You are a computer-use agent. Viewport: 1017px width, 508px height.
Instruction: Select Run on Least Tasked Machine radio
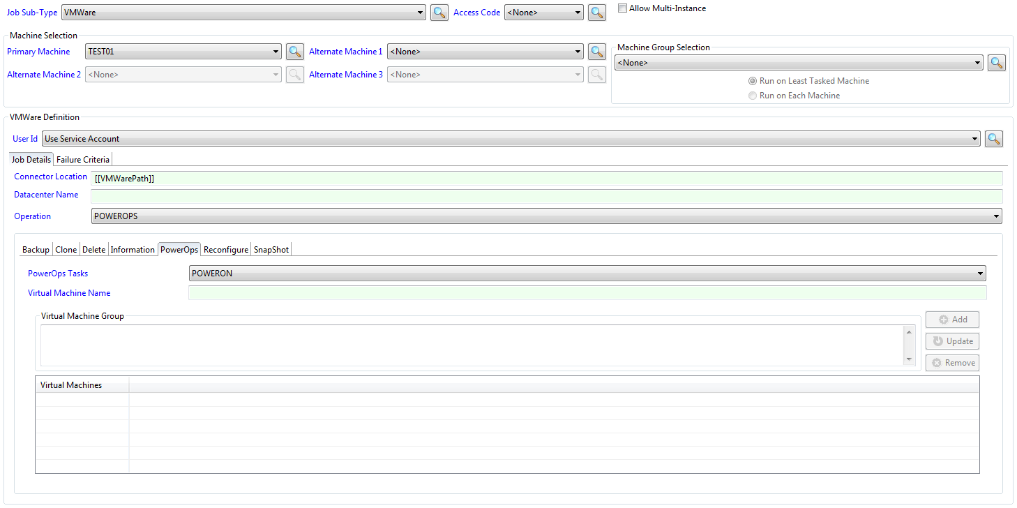point(753,81)
